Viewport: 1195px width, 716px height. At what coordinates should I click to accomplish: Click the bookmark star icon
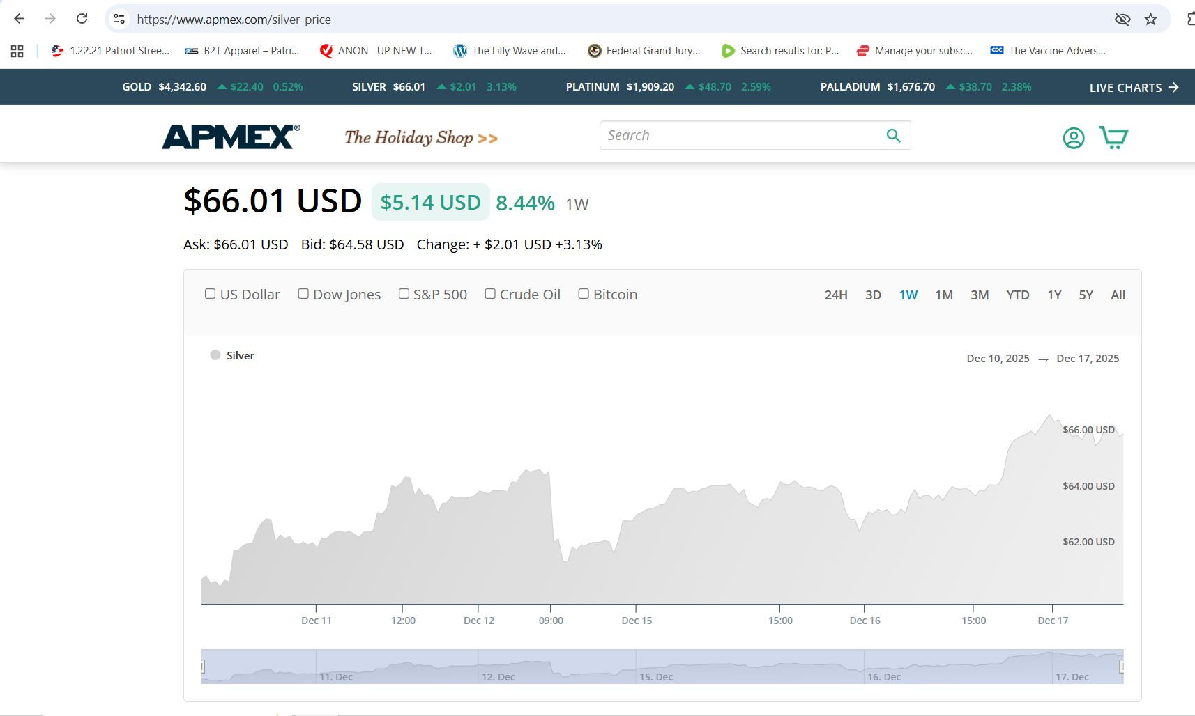coord(1150,19)
